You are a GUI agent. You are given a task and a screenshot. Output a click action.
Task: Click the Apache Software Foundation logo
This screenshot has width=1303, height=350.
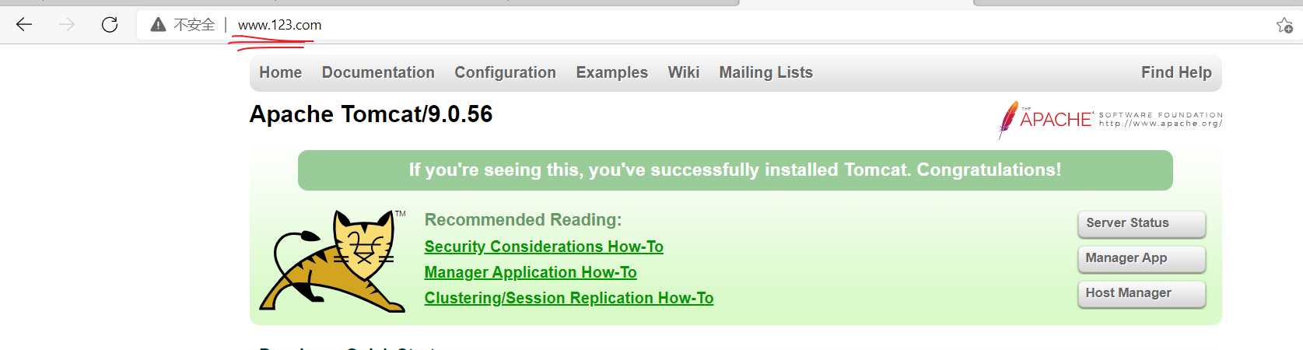coord(1110,120)
